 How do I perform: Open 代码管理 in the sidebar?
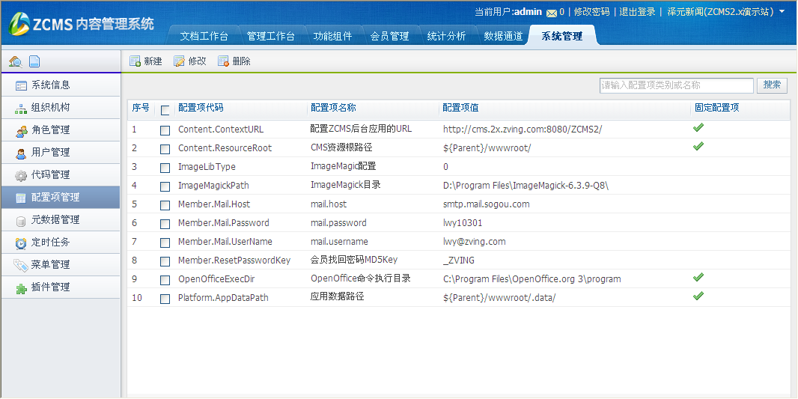[x=50, y=175]
